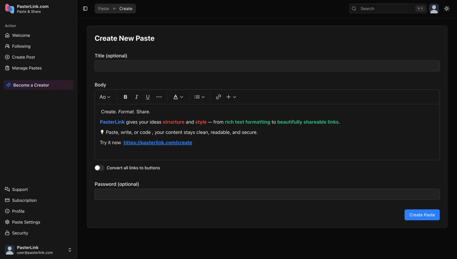Click the sidebar user avatar

10,250
